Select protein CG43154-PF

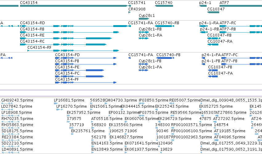pos(86,83)
